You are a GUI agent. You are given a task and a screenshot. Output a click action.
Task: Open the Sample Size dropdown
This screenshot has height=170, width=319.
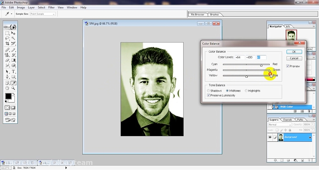tap(43, 14)
